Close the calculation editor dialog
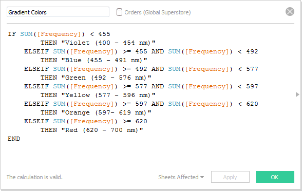This screenshot has height=191, width=302. [290, 11]
